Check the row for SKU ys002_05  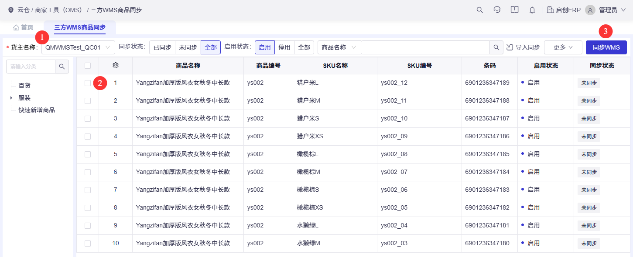point(88,207)
